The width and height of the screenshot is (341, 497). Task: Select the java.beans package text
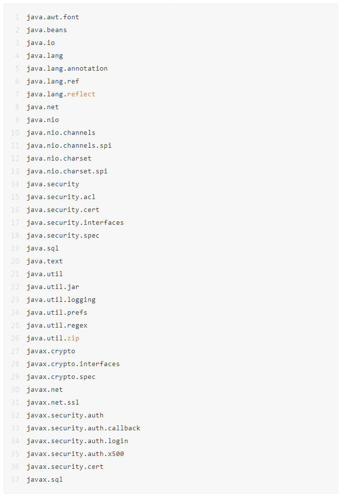pos(46,30)
